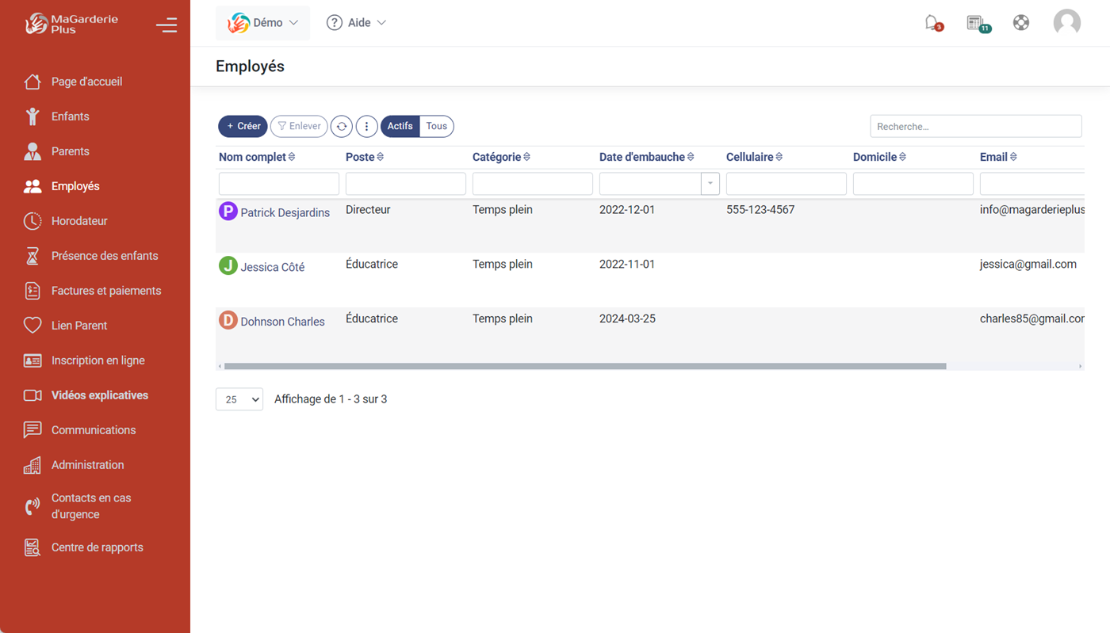Show only Actifs employees
Viewport: 1110px width, 633px height.
pyautogui.click(x=400, y=126)
